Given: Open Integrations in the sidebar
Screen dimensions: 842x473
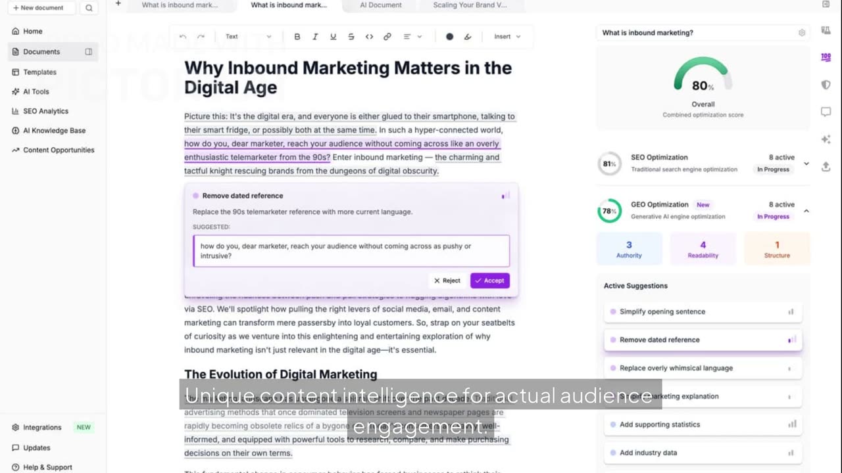Looking at the screenshot, I should [42, 427].
